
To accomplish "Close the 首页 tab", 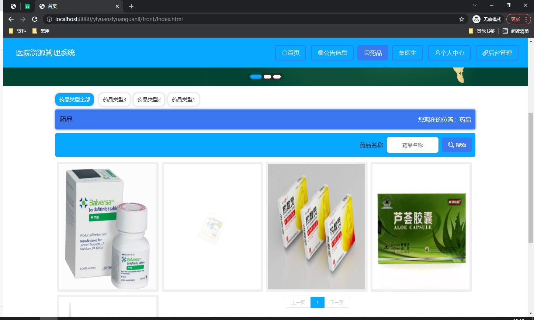I will (117, 6).
